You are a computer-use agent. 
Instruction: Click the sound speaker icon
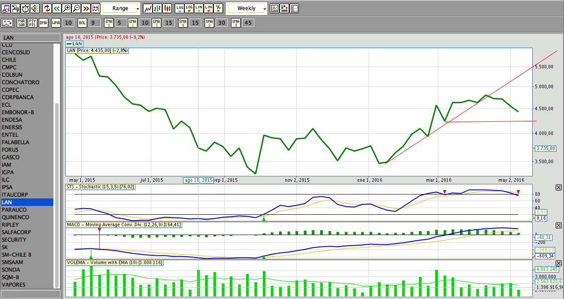click(x=35, y=8)
